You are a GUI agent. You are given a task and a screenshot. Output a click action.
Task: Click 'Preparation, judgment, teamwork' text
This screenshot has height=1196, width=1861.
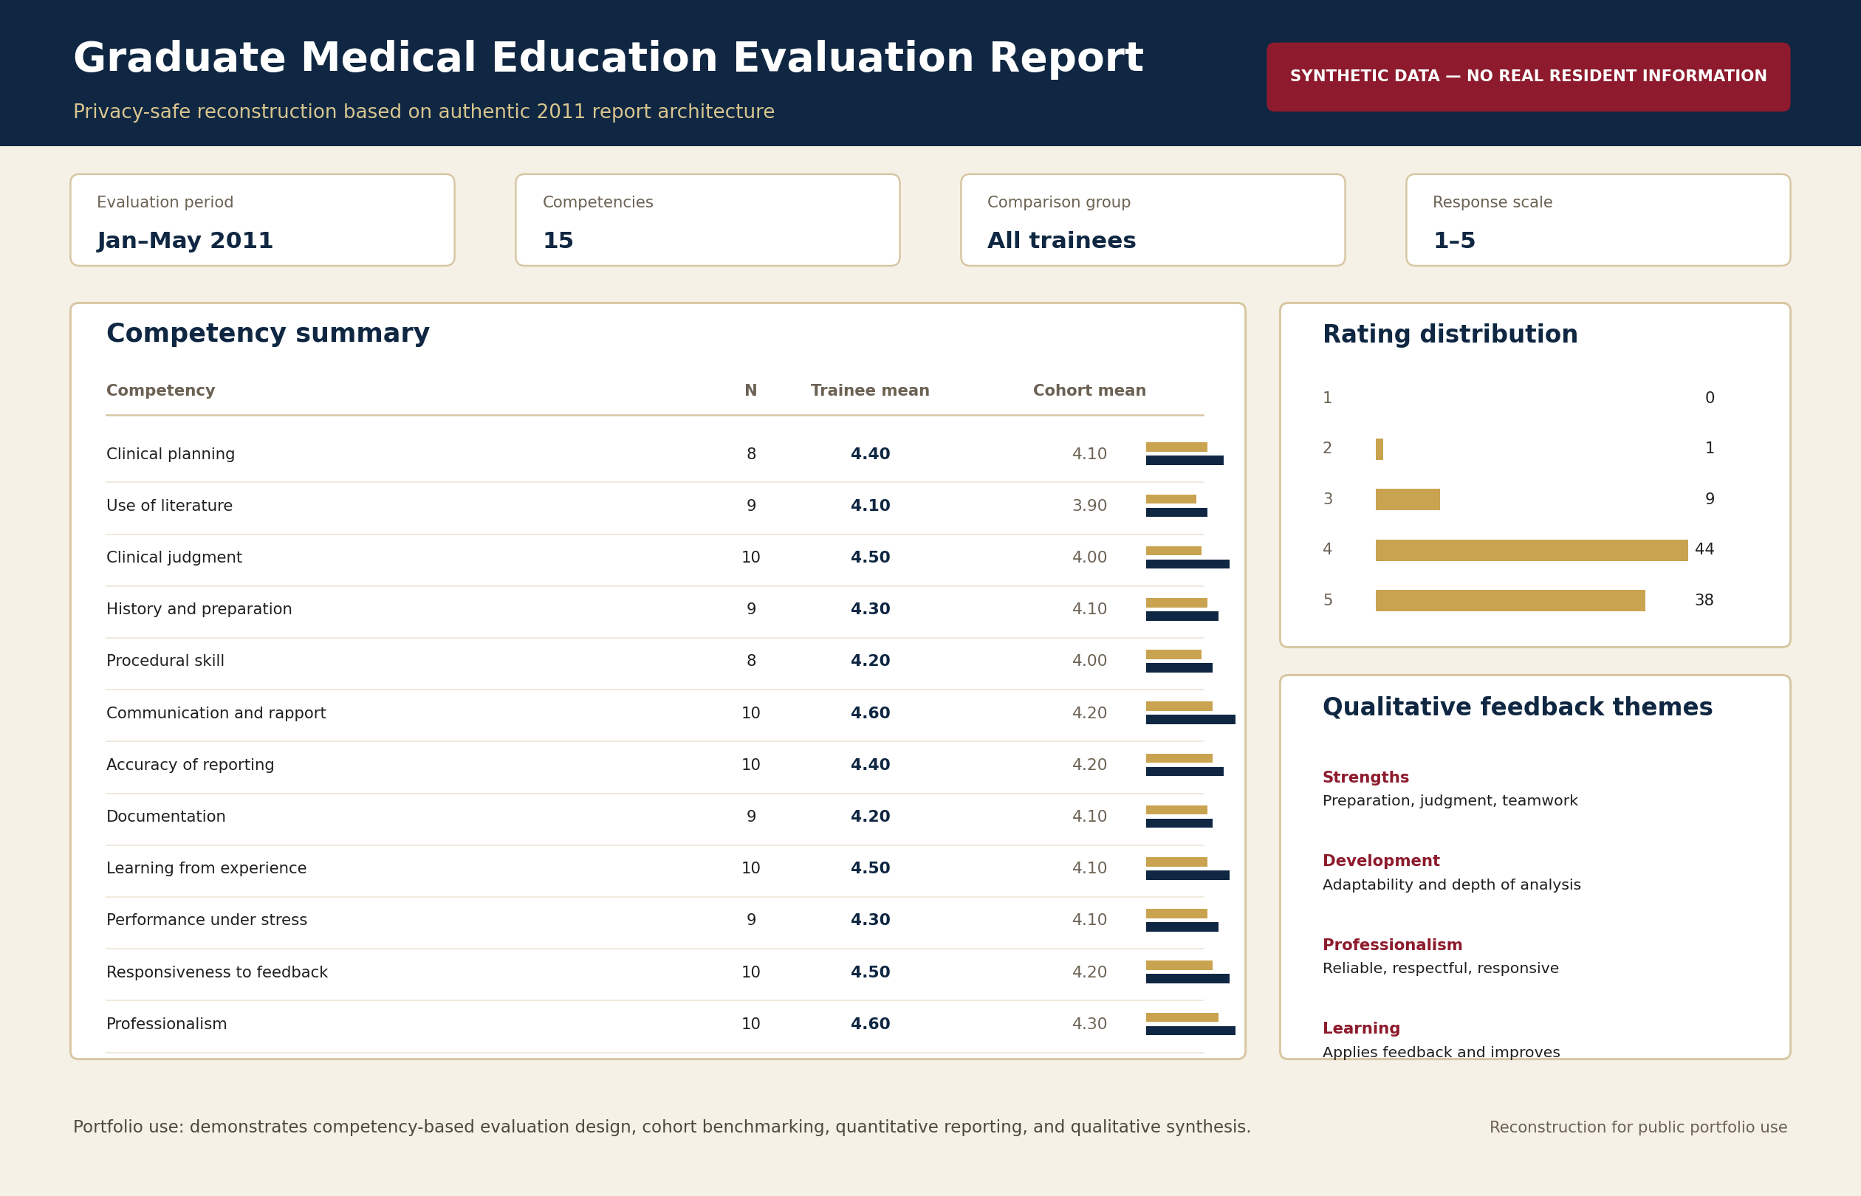click(x=1450, y=801)
